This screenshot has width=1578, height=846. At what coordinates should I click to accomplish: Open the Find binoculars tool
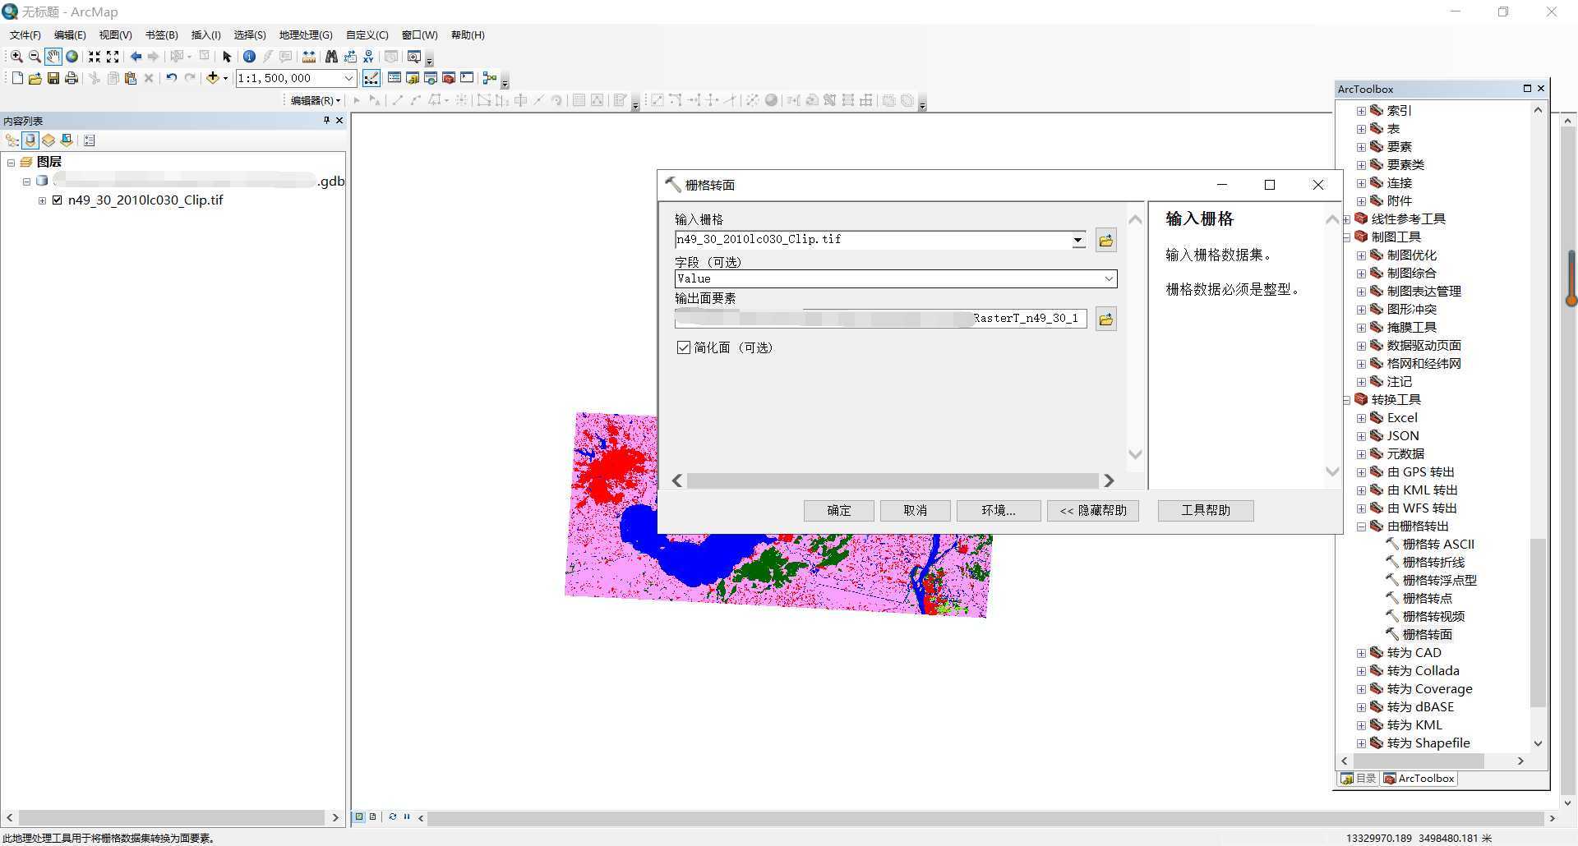331,57
